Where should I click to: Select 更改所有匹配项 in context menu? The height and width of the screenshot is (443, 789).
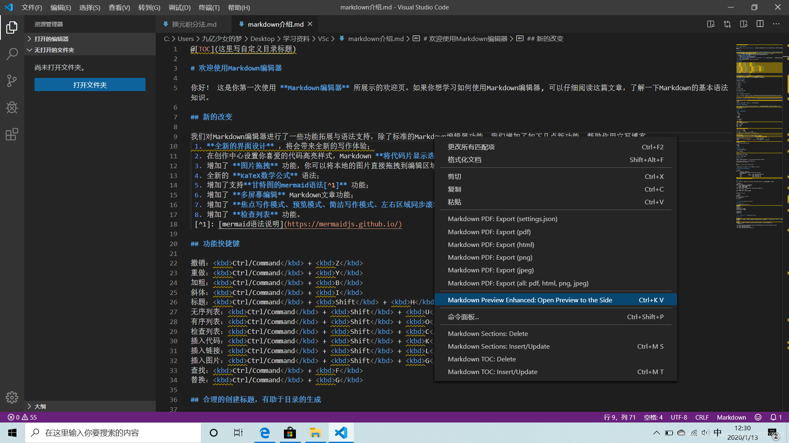[x=556, y=147]
